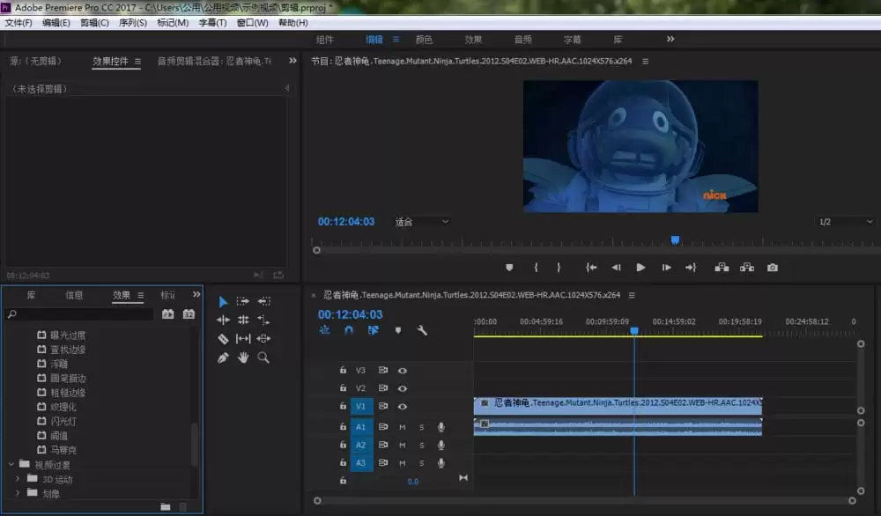Solo audio track A2
Image resolution: width=881 pixels, height=516 pixels.
click(422, 446)
